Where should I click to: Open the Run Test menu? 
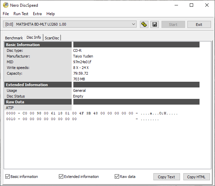pos(21,14)
